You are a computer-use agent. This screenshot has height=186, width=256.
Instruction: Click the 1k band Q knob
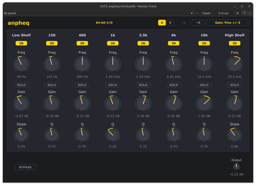[x=113, y=135]
